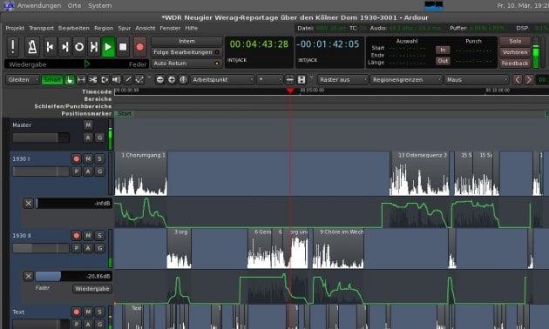
Task: Nudge backward with left arrow button
Action: tap(518, 80)
